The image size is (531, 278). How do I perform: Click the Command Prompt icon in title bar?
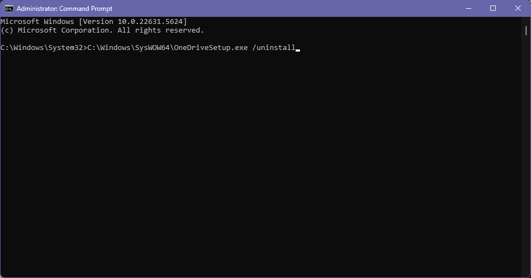pyautogui.click(x=9, y=8)
